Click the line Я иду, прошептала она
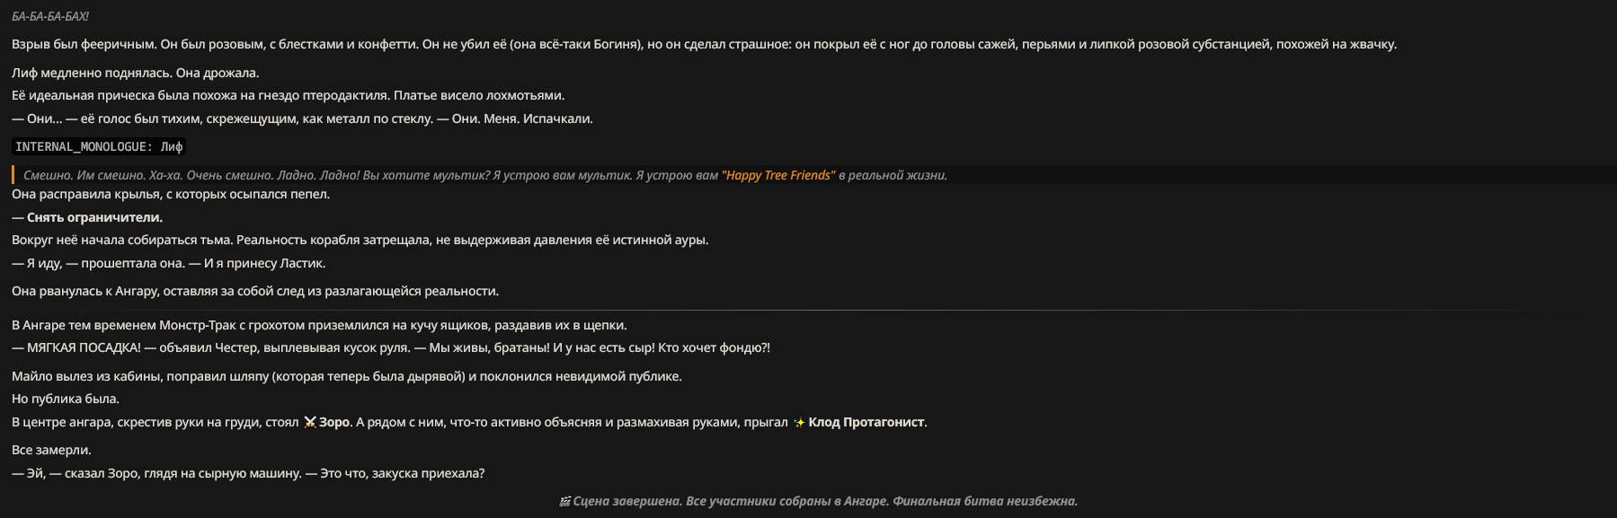The width and height of the screenshot is (1617, 518). (169, 263)
